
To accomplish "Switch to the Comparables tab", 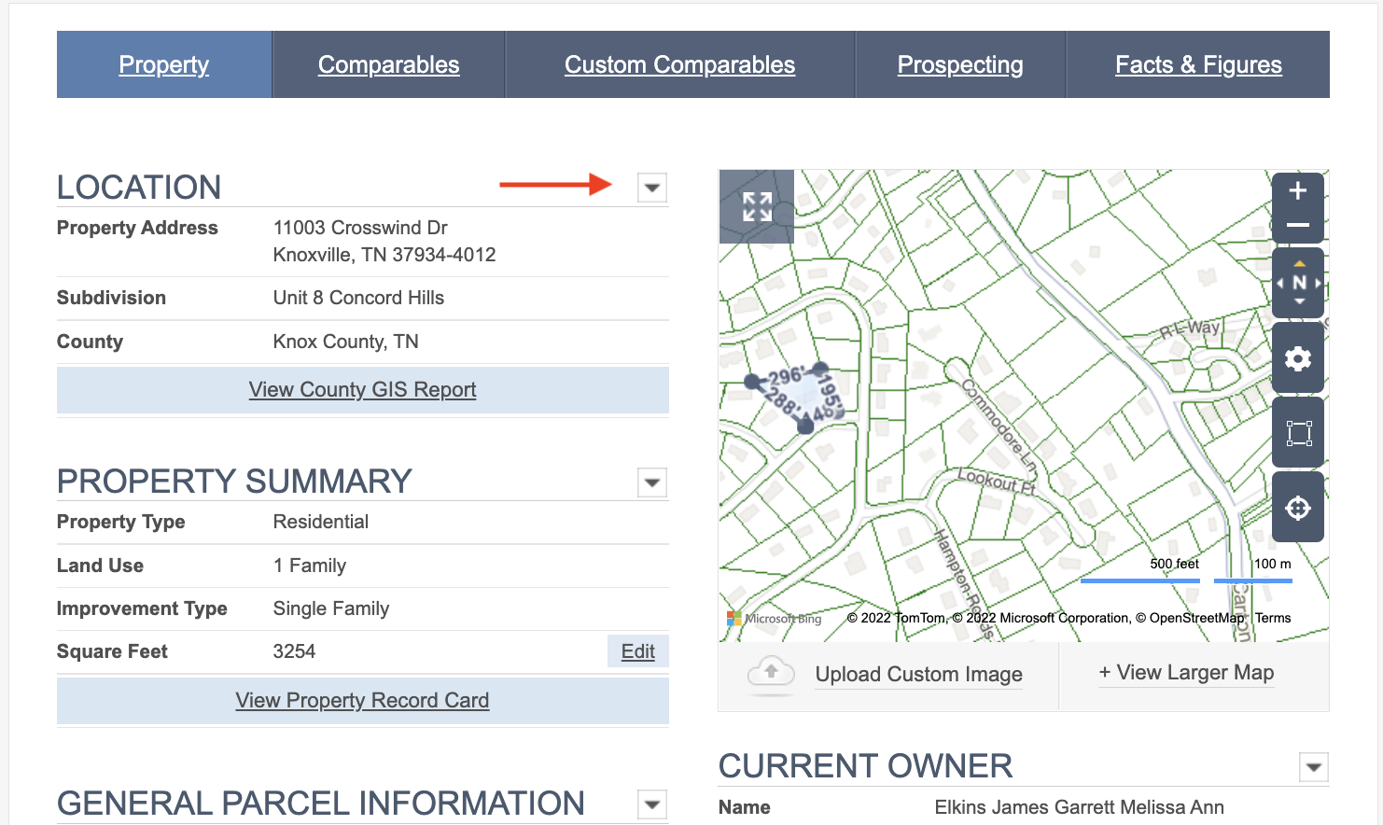I will [388, 64].
